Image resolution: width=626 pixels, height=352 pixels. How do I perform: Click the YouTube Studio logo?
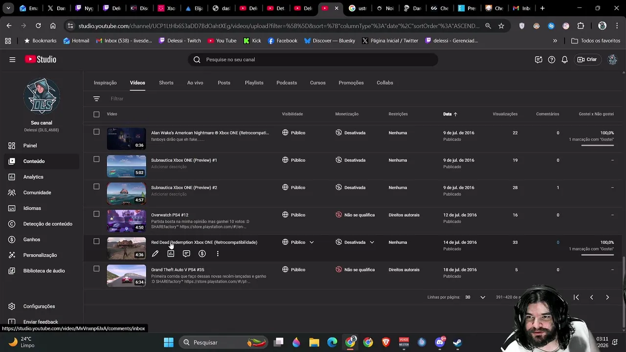pos(41,60)
